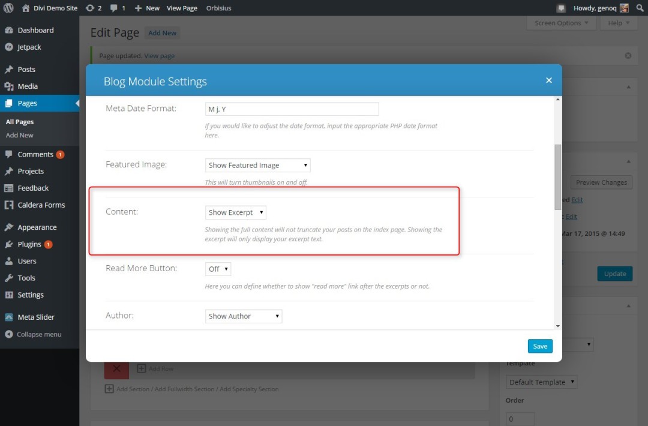This screenshot has height=426, width=648.
Task: Open the Author display dropdown
Action: tap(243, 316)
